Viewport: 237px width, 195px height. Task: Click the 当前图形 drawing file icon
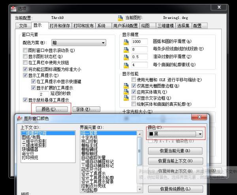(120, 18)
